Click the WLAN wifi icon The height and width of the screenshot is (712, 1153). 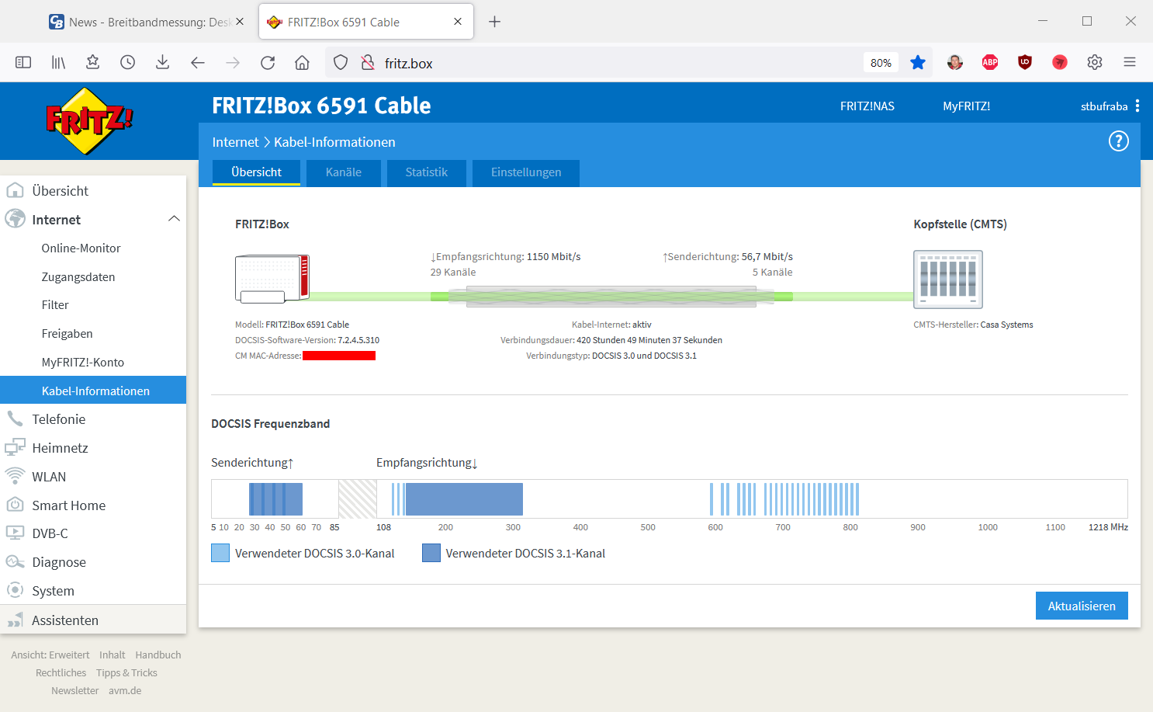pyautogui.click(x=15, y=476)
